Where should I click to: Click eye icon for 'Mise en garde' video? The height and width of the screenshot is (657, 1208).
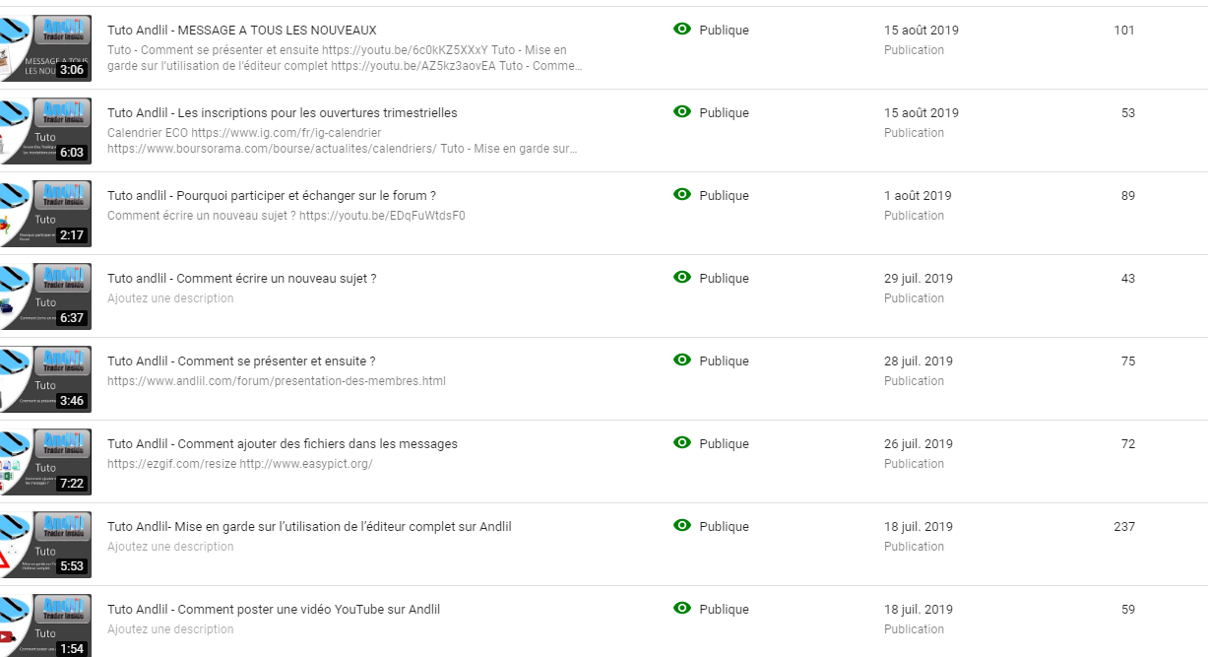click(681, 526)
